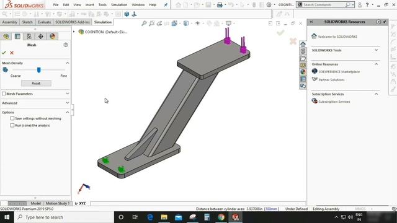Open the File Explorer task pane tab
This screenshot has height=223, width=397.
[303, 58]
